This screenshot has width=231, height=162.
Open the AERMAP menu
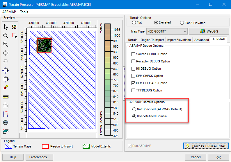click(x=9, y=12)
